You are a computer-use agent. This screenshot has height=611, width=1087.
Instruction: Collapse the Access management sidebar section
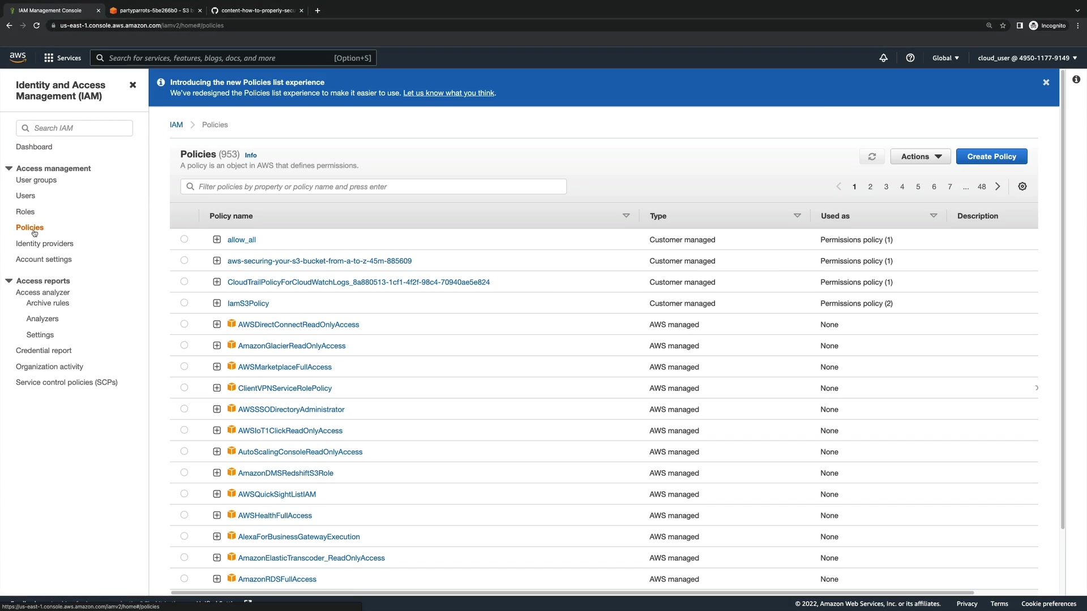pos(9,169)
